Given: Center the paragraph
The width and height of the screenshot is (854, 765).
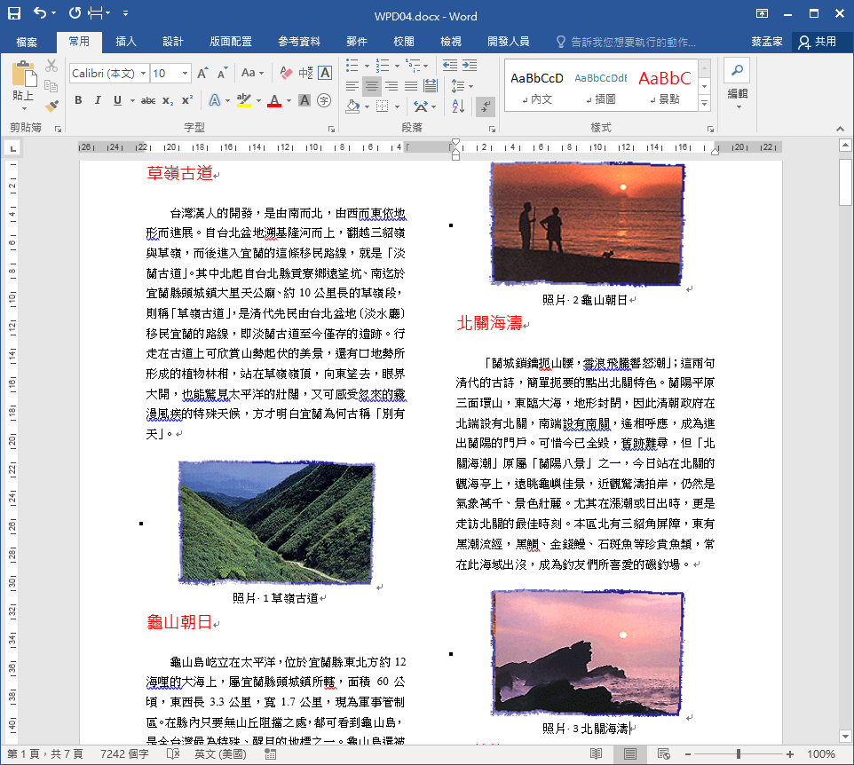Looking at the screenshot, I should [372, 85].
